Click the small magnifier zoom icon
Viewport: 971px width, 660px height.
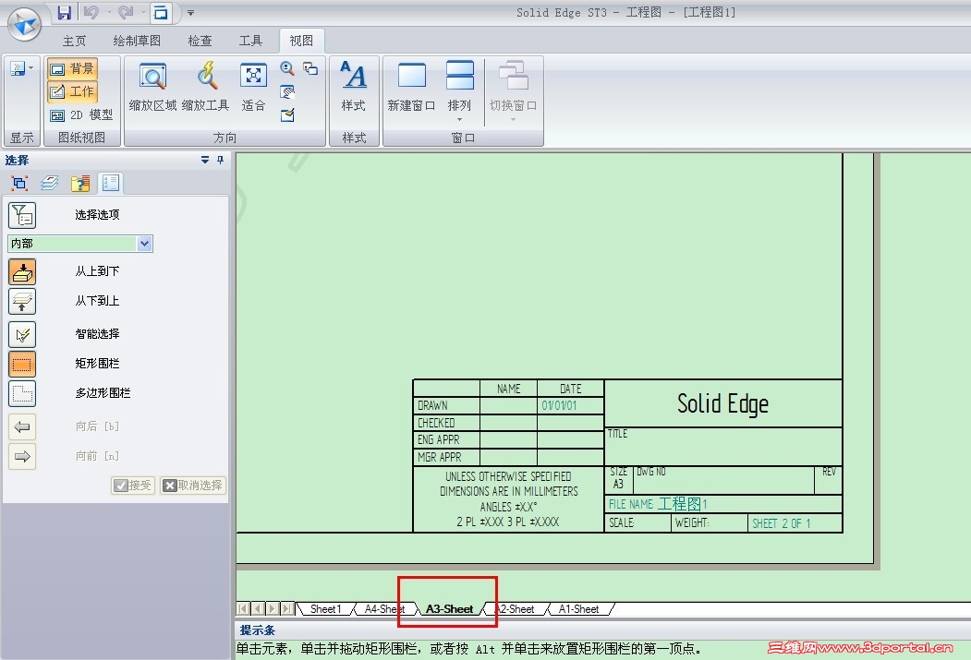click(286, 68)
